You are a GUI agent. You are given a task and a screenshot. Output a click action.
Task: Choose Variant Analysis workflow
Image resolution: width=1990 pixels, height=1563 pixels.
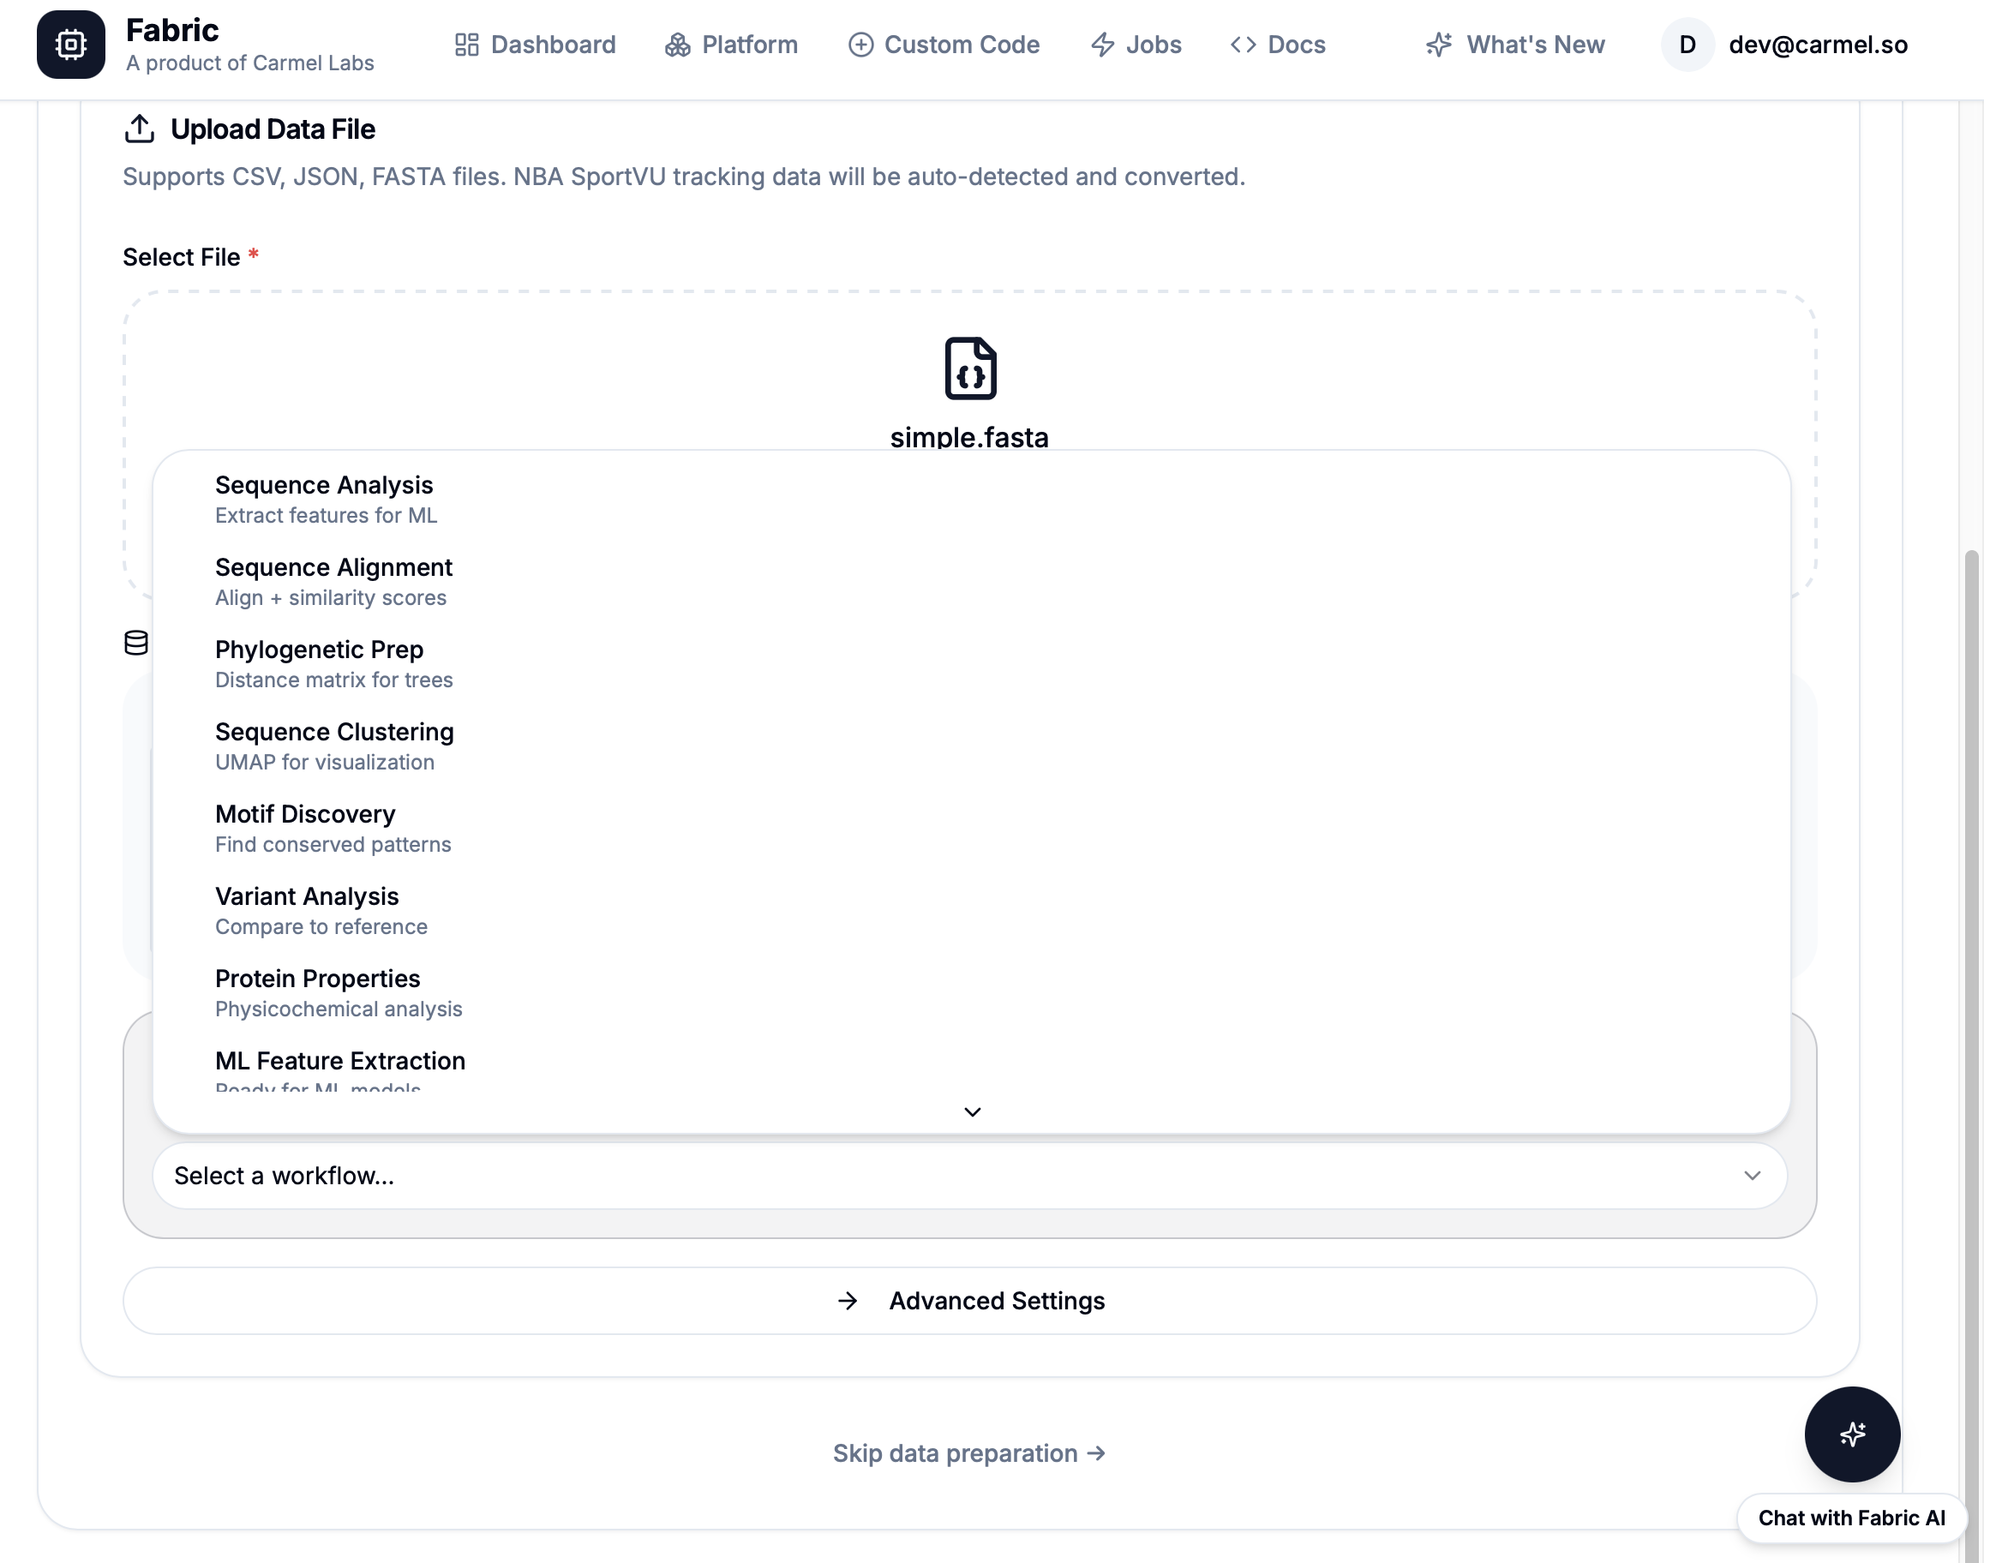click(973, 912)
